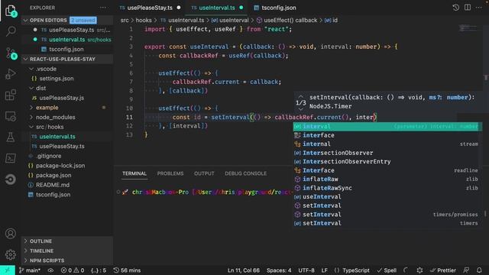Click the main branch indicator in status bar
489x275 pixels.
29,270
